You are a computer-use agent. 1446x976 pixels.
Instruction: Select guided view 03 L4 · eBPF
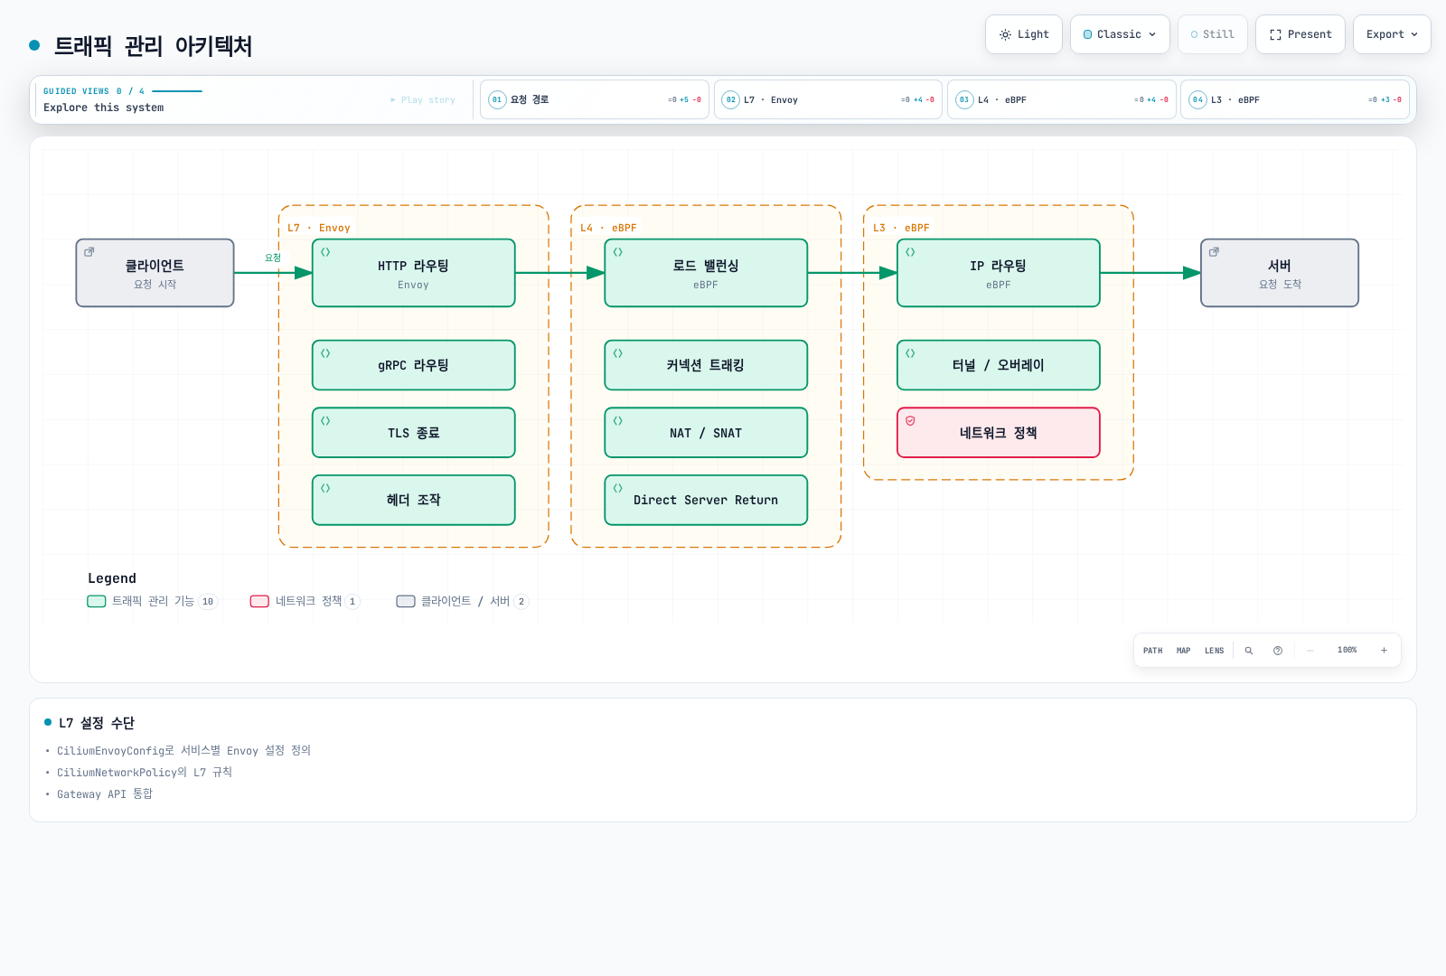[1061, 99]
